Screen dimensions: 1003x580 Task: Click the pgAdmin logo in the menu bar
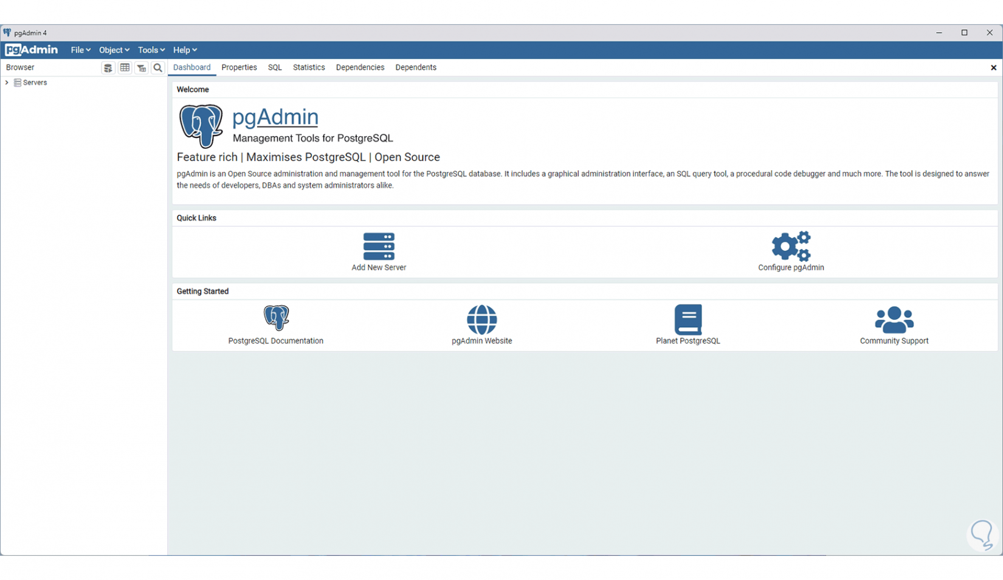coord(31,50)
